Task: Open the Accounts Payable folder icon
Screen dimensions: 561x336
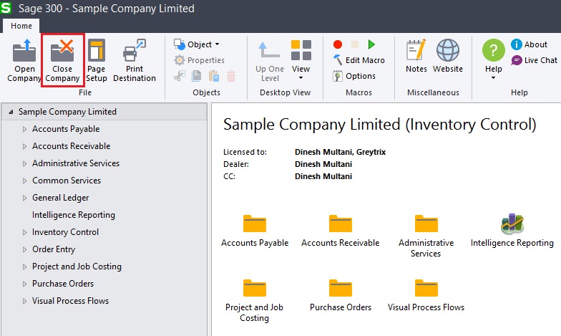Action: [x=255, y=224]
